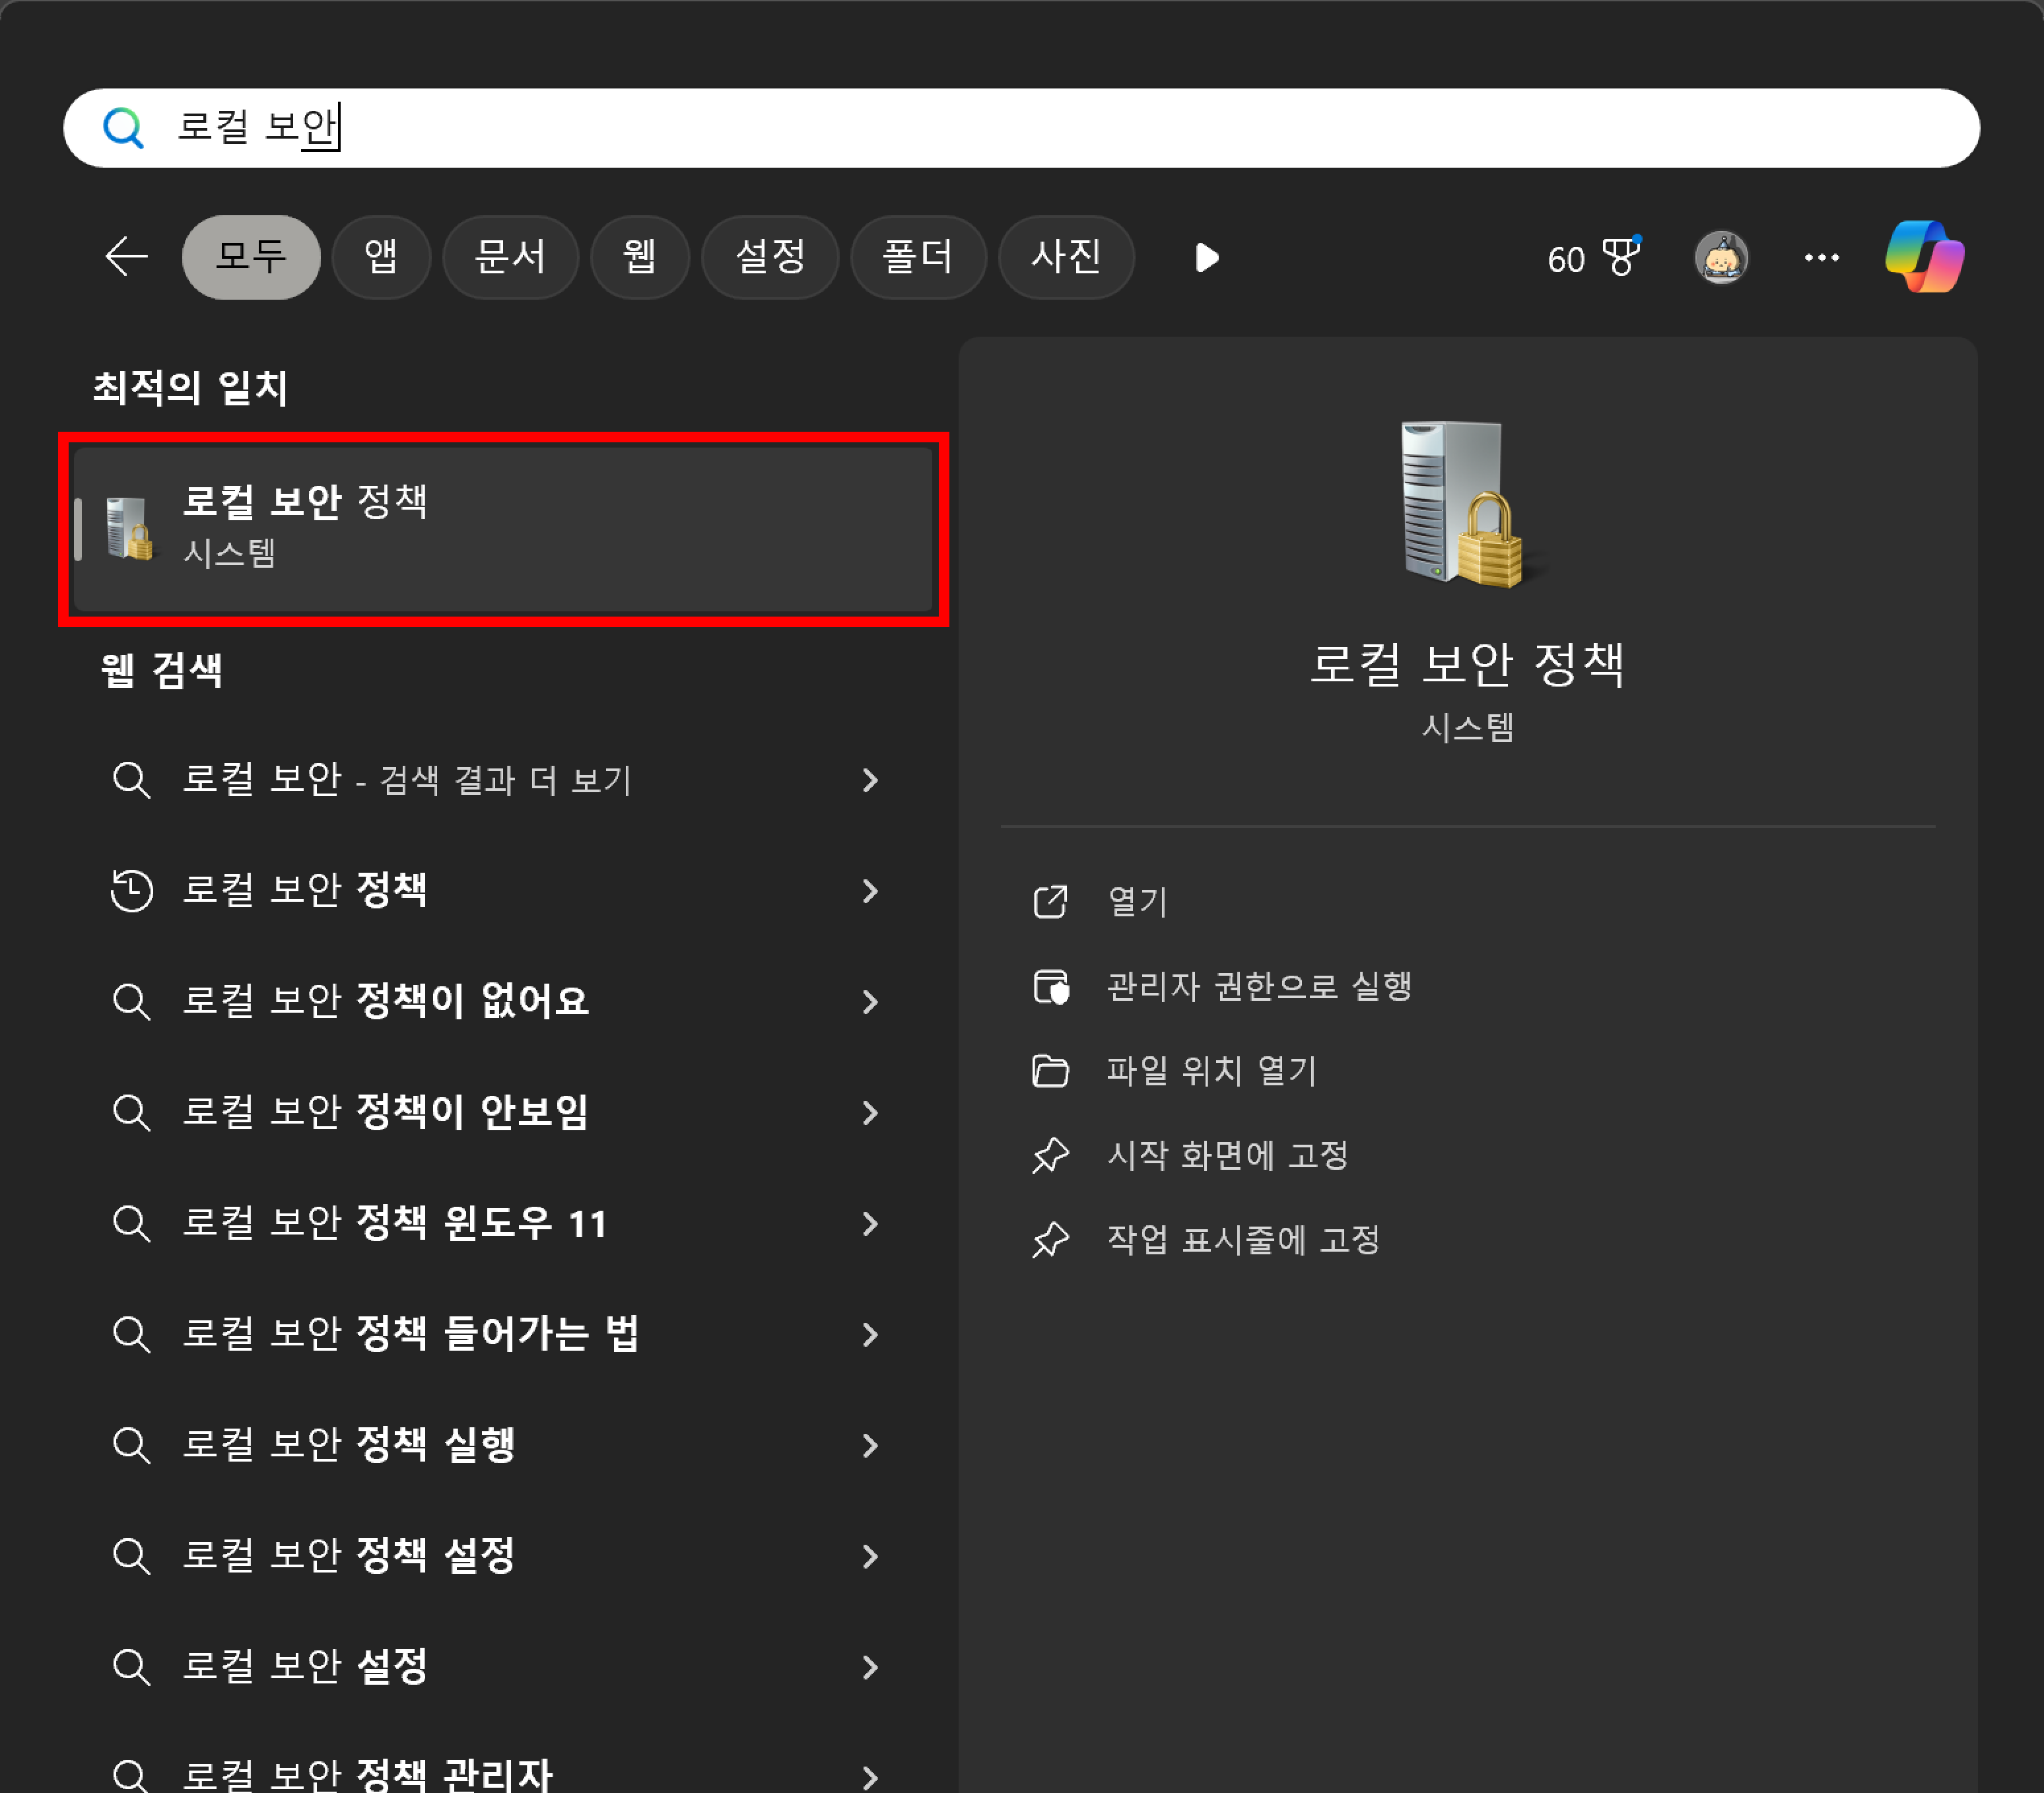Select suggestion text 로컬 보안 정책 설정
The height and width of the screenshot is (1793, 2044).
click(x=348, y=1557)
